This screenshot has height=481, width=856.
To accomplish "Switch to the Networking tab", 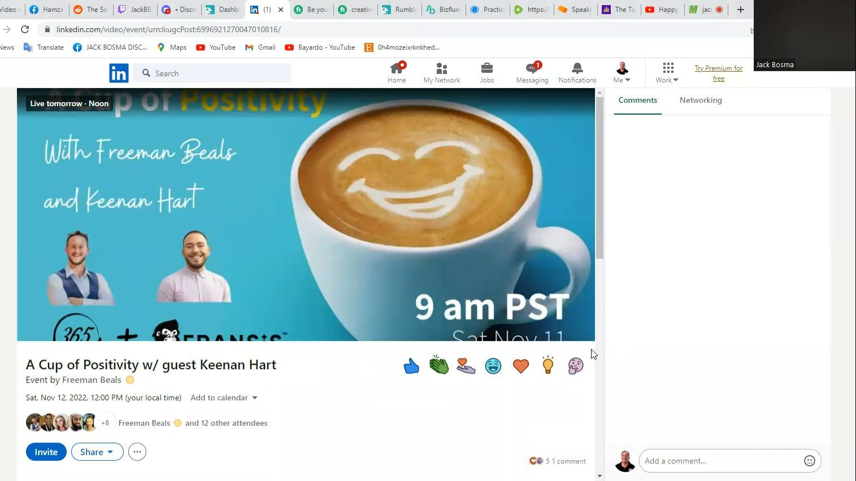I will [x=701, y=100].
